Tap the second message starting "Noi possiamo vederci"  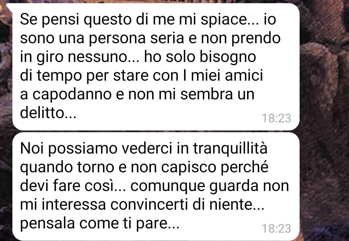point(156,186)
